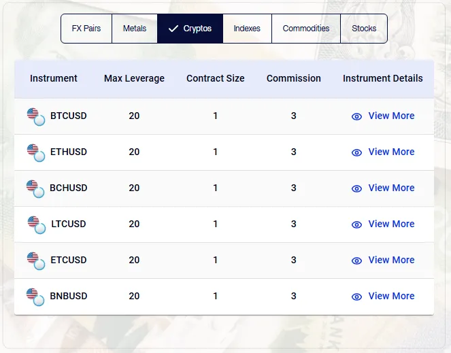Screen dimensions: 451x353
Task: Select the checked Cryptos tab
Action: (190, 29)
